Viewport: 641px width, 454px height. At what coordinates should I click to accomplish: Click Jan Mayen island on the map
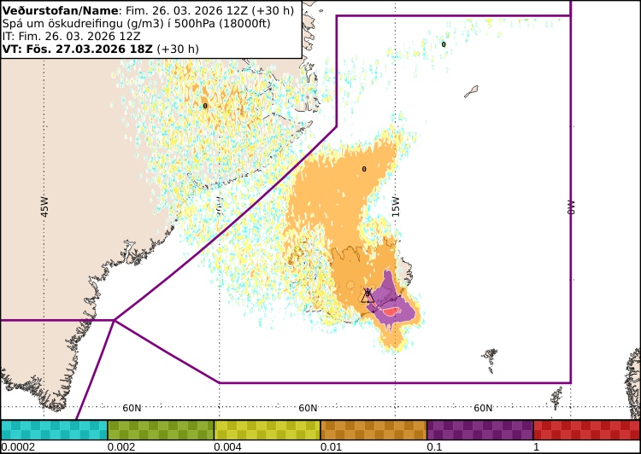pos(471,91)
